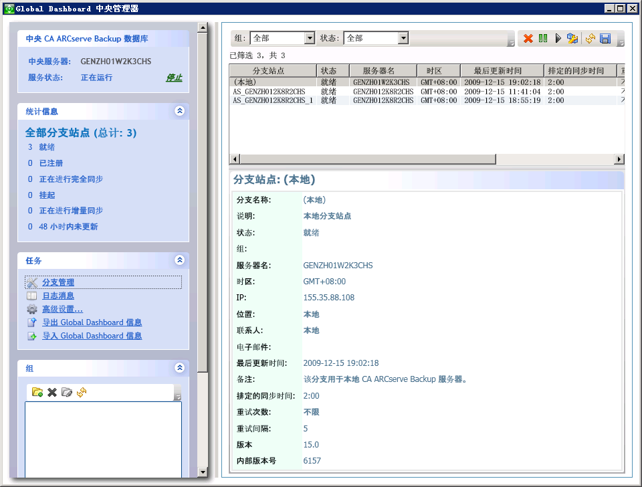Screen dimensions: 642x487
Task: Collapse the 统计信息 panel chevron
Action: (179, 111)
